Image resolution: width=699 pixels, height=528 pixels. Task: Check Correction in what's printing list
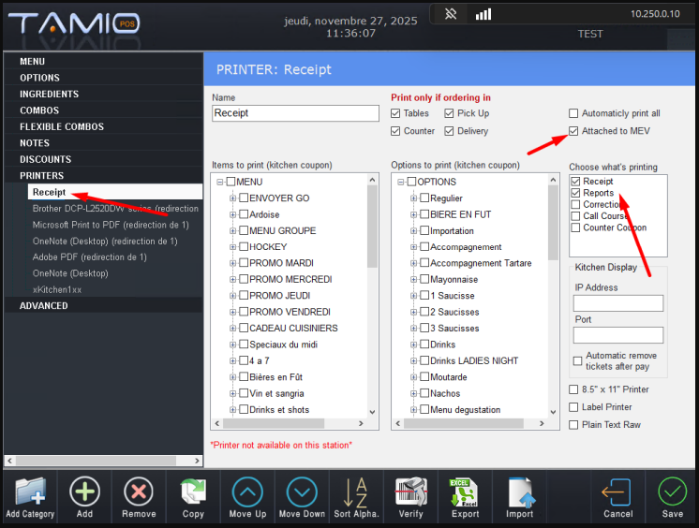575,204
